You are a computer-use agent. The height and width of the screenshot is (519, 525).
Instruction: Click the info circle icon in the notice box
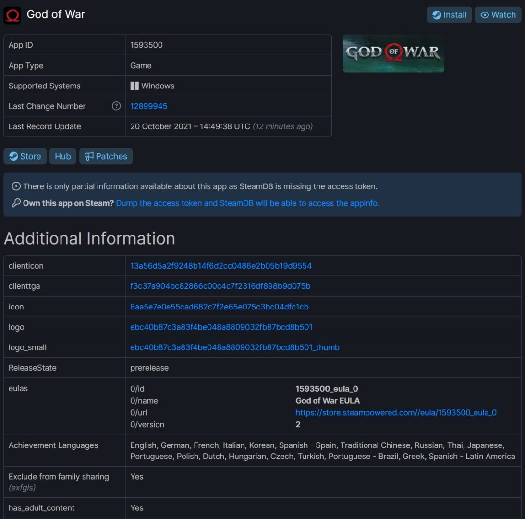pyautogui.click(x=16, y=186)
